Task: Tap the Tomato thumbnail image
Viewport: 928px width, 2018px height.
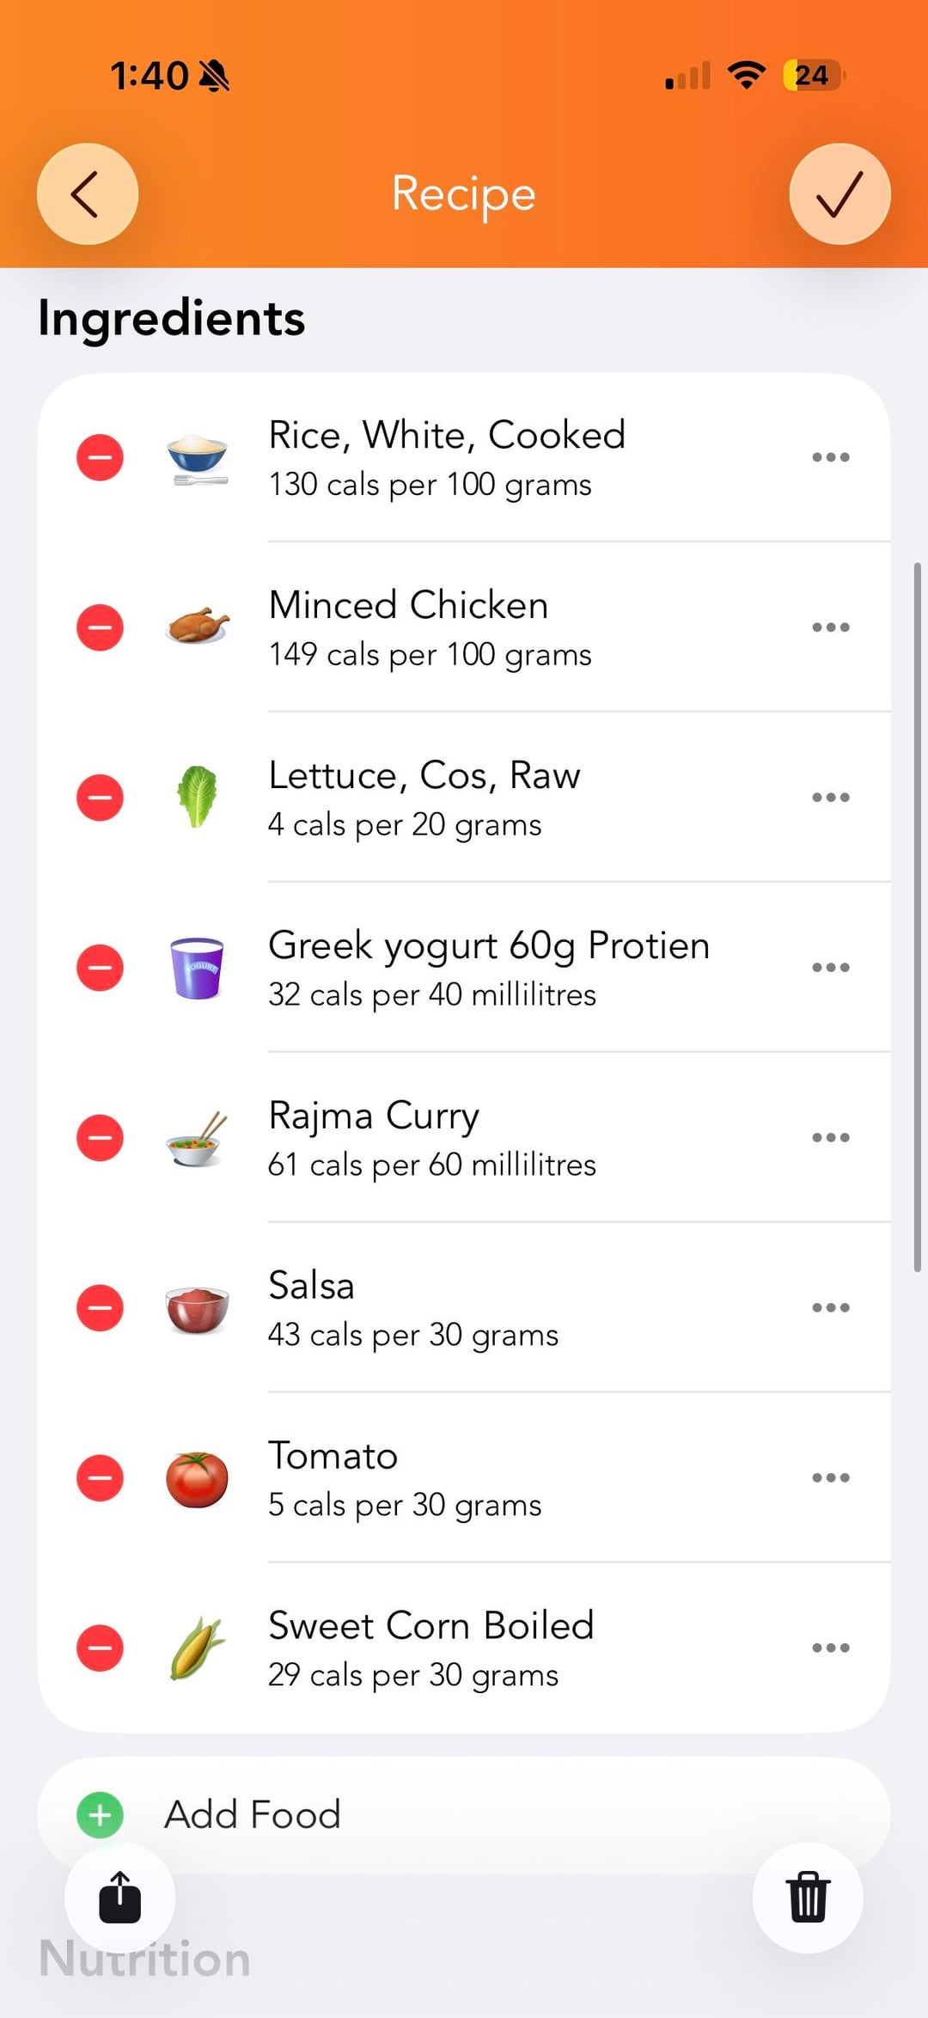Action: click(197, 1478)
